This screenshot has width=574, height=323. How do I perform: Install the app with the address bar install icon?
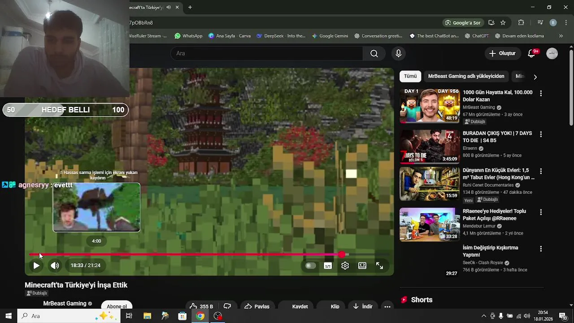[491, 23]
